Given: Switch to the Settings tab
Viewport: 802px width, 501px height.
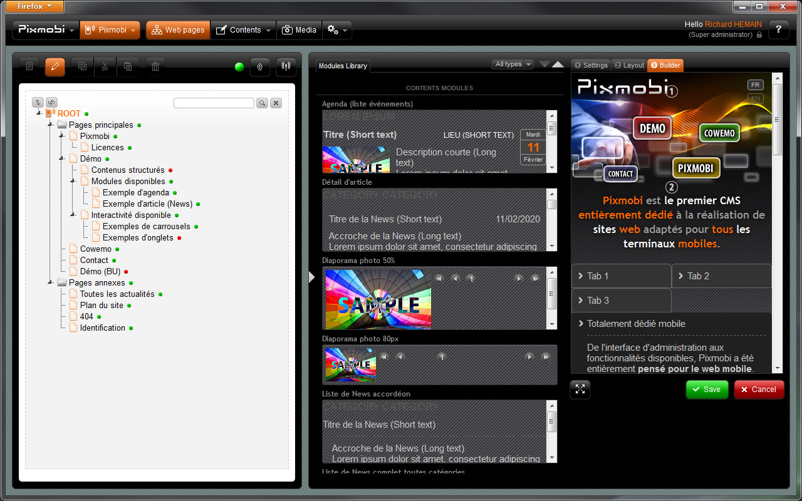Looking at the screenshot, I should coord(590,65).
